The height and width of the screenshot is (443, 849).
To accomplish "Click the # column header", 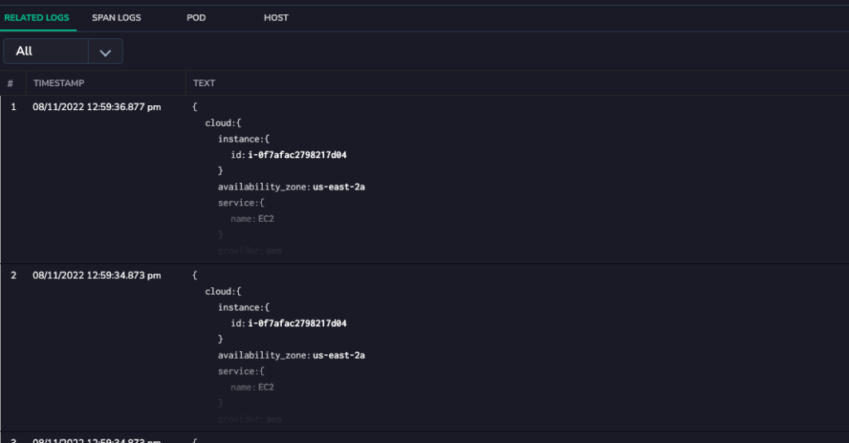I will (x=10, y=84).
